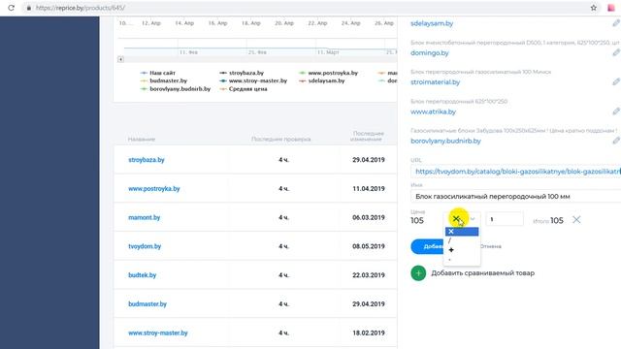This screenshot has width=621, height=349.
Task: Toggle 'Наш сайт' series in chart legend
Action: tap(158, 73)
